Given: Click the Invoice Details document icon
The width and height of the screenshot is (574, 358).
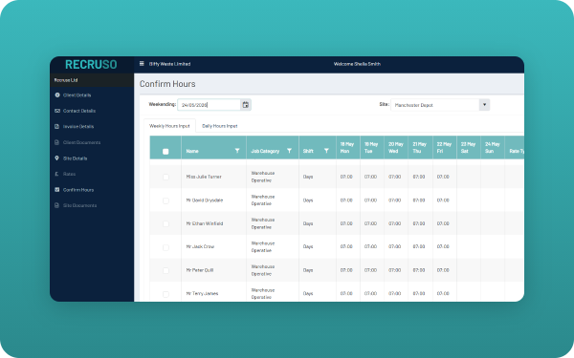Looking at the screenshot, I should coord(56,126).
